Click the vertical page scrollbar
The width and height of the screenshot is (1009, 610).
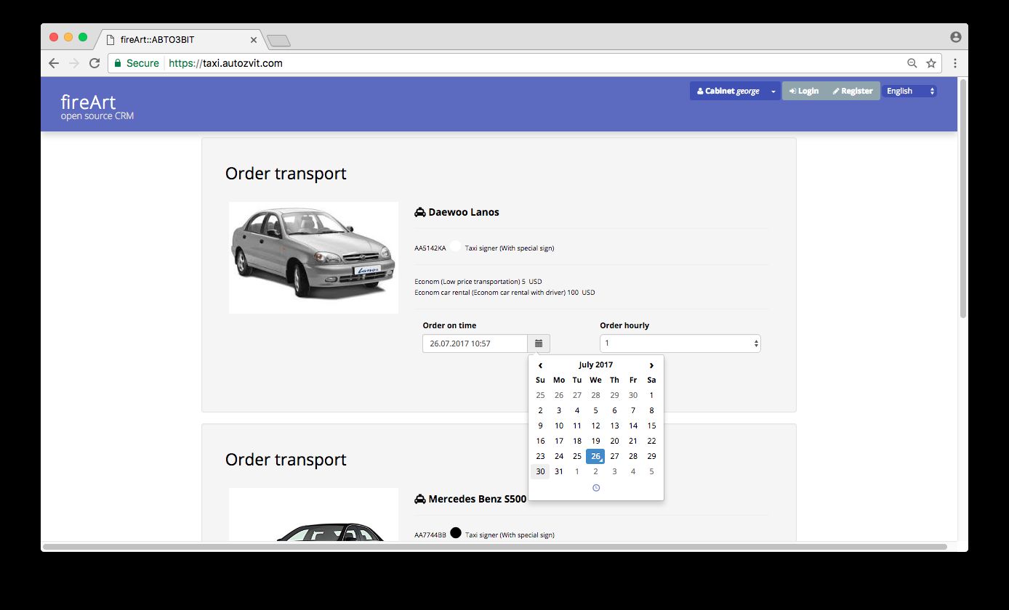[x=963, y=198]
